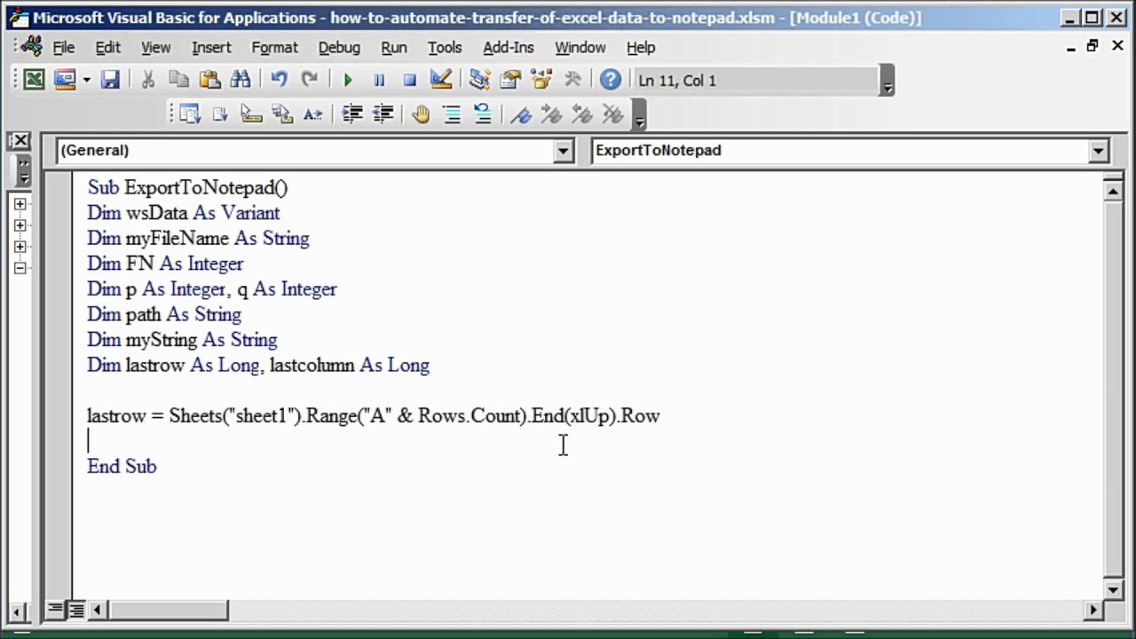Show Quick Info icon
The width and height of the screenshot is (1136, 639).
251,114
